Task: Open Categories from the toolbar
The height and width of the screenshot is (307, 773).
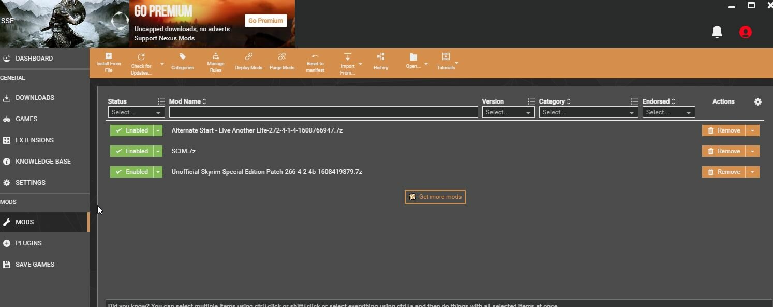Action: pyautogui.click(x=183, y=62)
